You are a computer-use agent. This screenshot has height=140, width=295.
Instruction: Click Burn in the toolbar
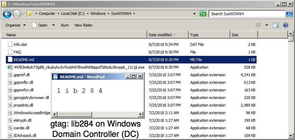click(x=65, y=25)
